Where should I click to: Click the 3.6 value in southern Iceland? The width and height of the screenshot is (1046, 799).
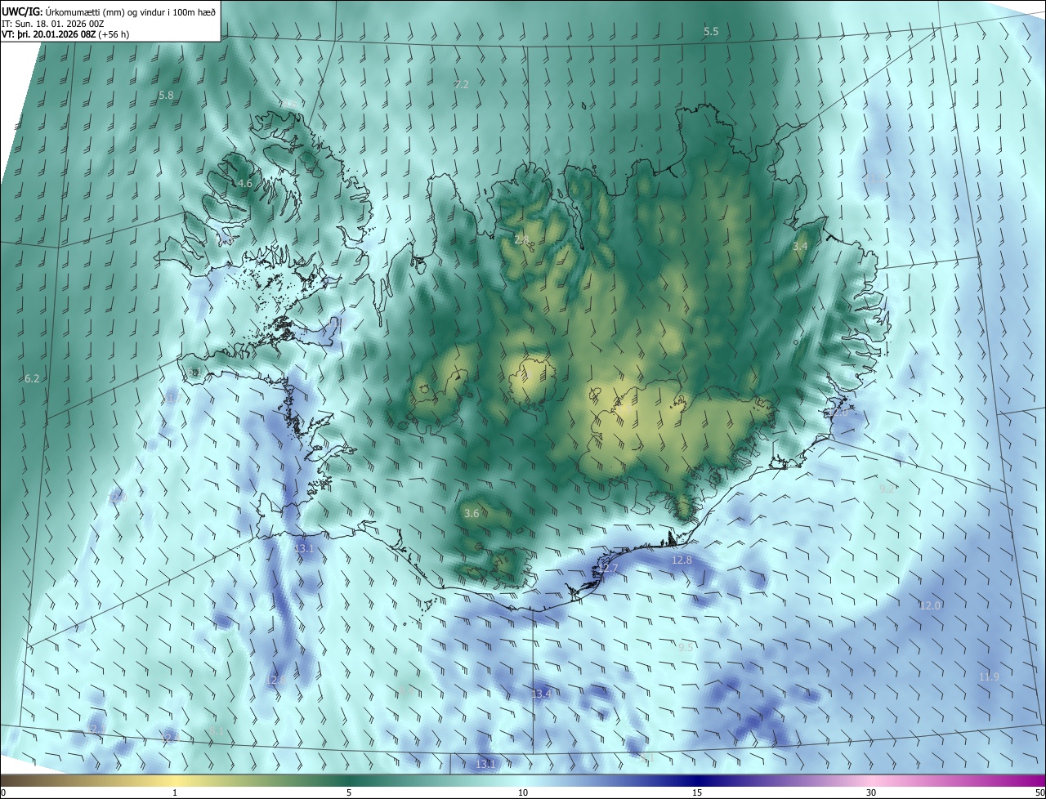coord(472,514)
